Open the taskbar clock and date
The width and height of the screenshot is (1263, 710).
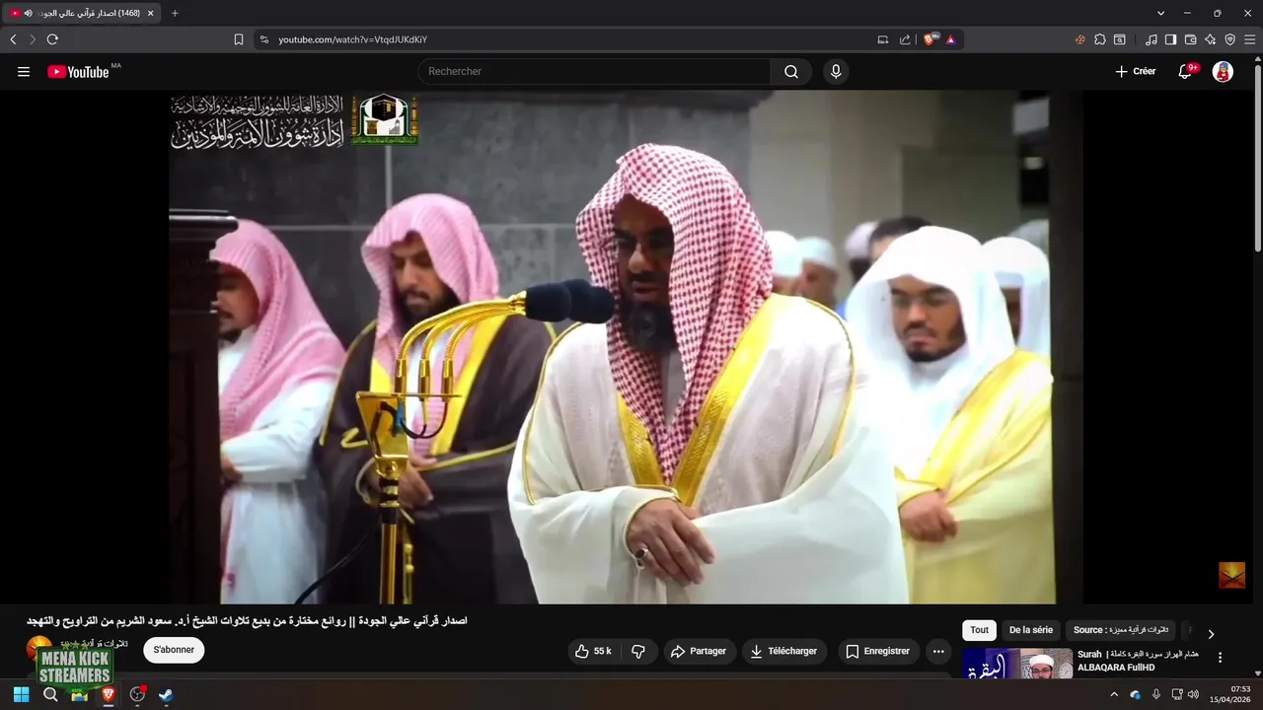click(1230, 694)
